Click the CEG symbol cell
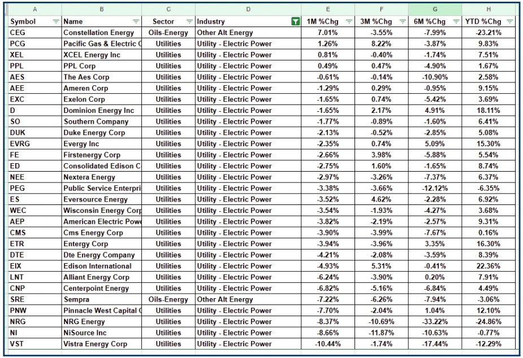 pyautogui.click(x=35, y=33)
